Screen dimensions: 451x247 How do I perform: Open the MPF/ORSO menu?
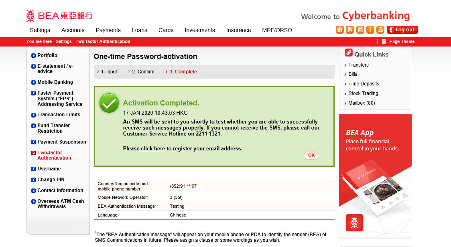(x=277, y=30)
